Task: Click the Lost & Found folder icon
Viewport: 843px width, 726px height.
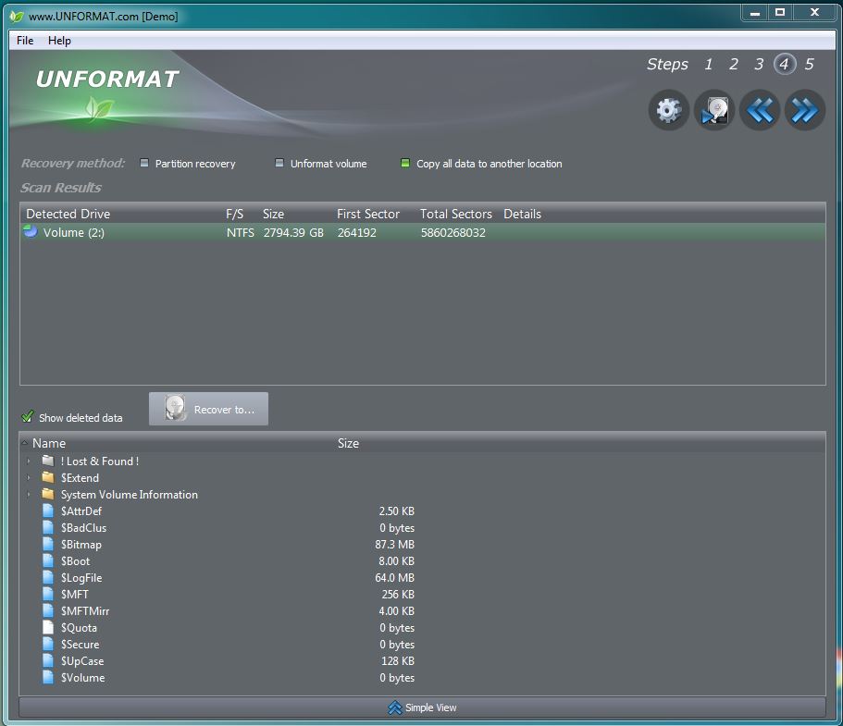Action: click(x=48, y=461)
